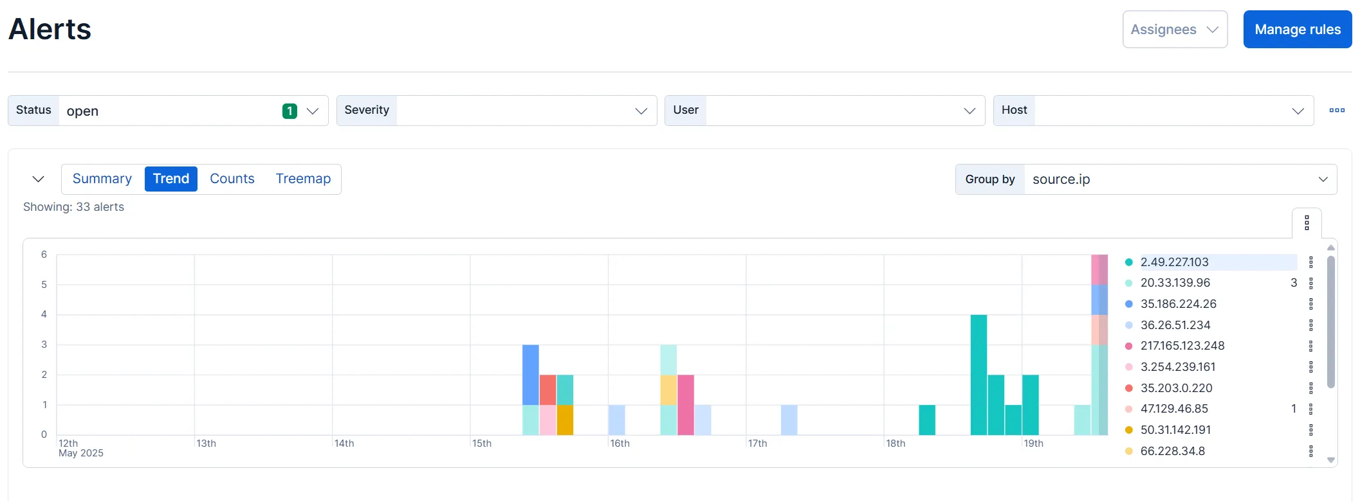Select the 47.129.46.85 legend label

pos(1175,409)
